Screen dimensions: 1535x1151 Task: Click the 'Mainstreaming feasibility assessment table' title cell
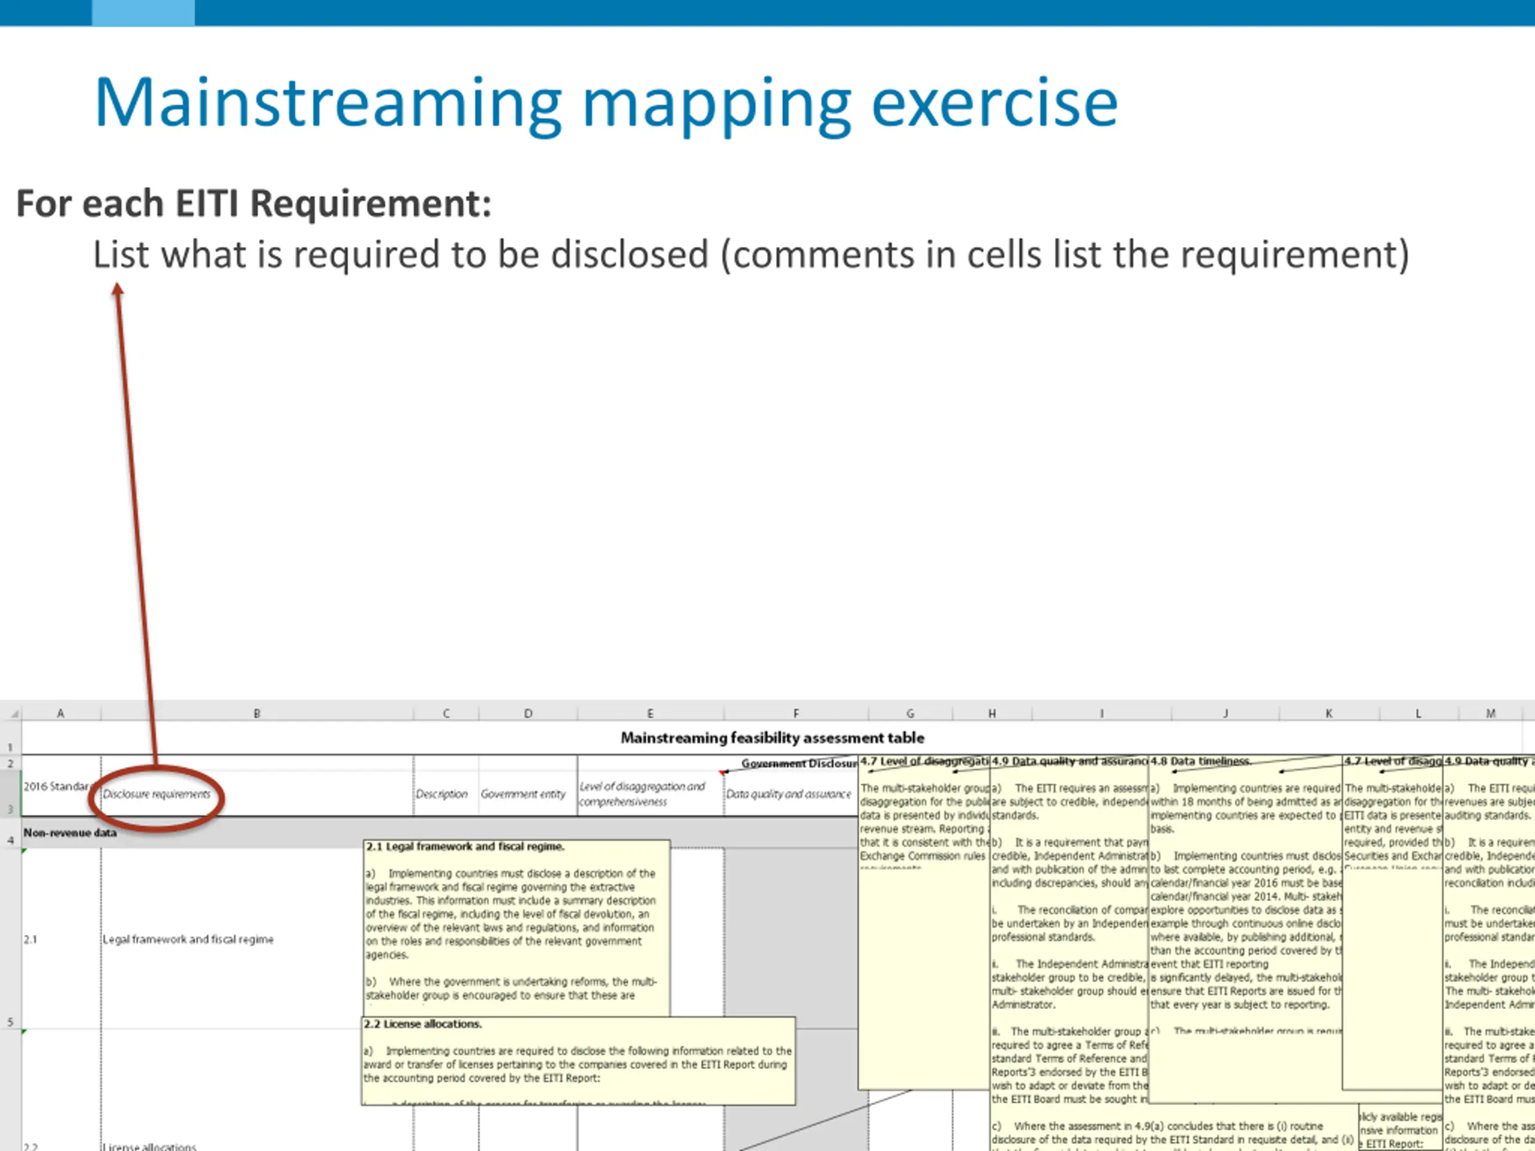click(772, 737)
